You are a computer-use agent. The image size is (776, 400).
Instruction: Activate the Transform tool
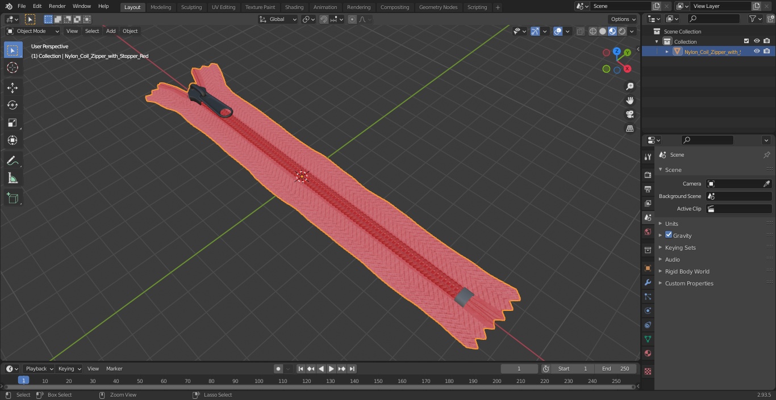click(x=12, y=140)
